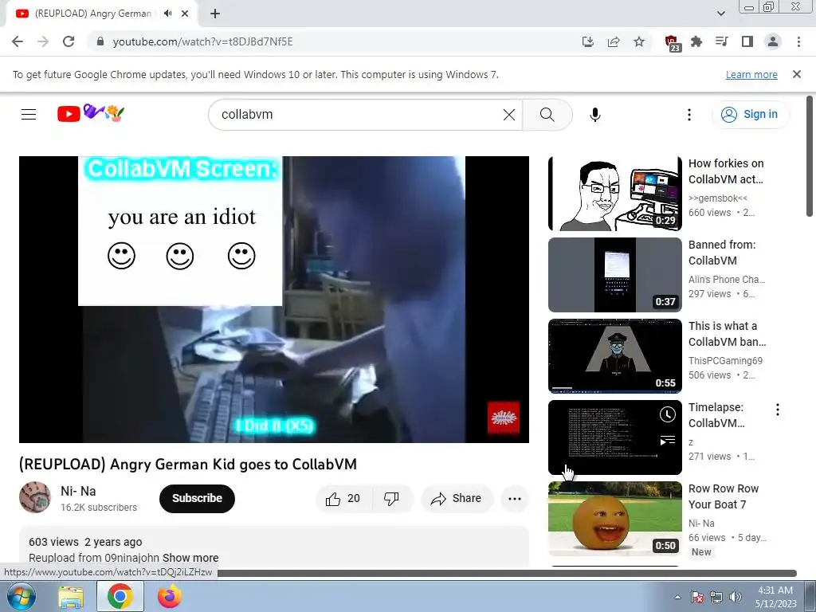The width and height of the screenshot is (816, 612).
Task: Open Timelapse video three-dot menu
Action: point(778,410)
